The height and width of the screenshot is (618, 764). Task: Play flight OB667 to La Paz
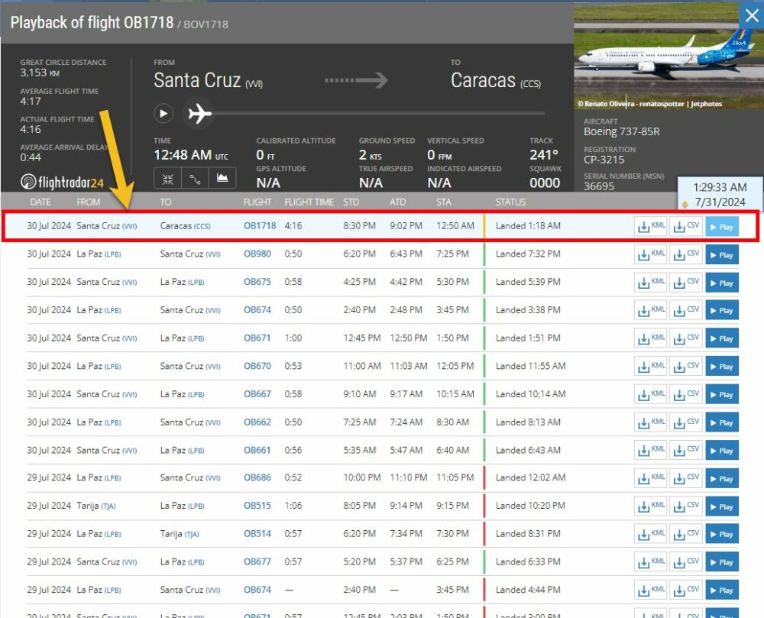pyautogui.click(x=721, y=395)
